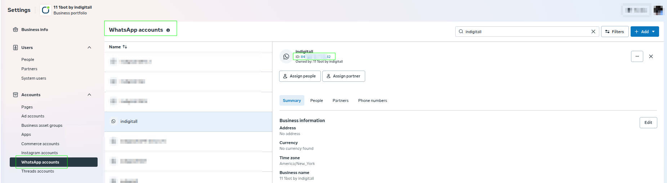Viewport: 667px width, 183px height.
Task: Click the search magnifier icon
Action: [461, 31]
